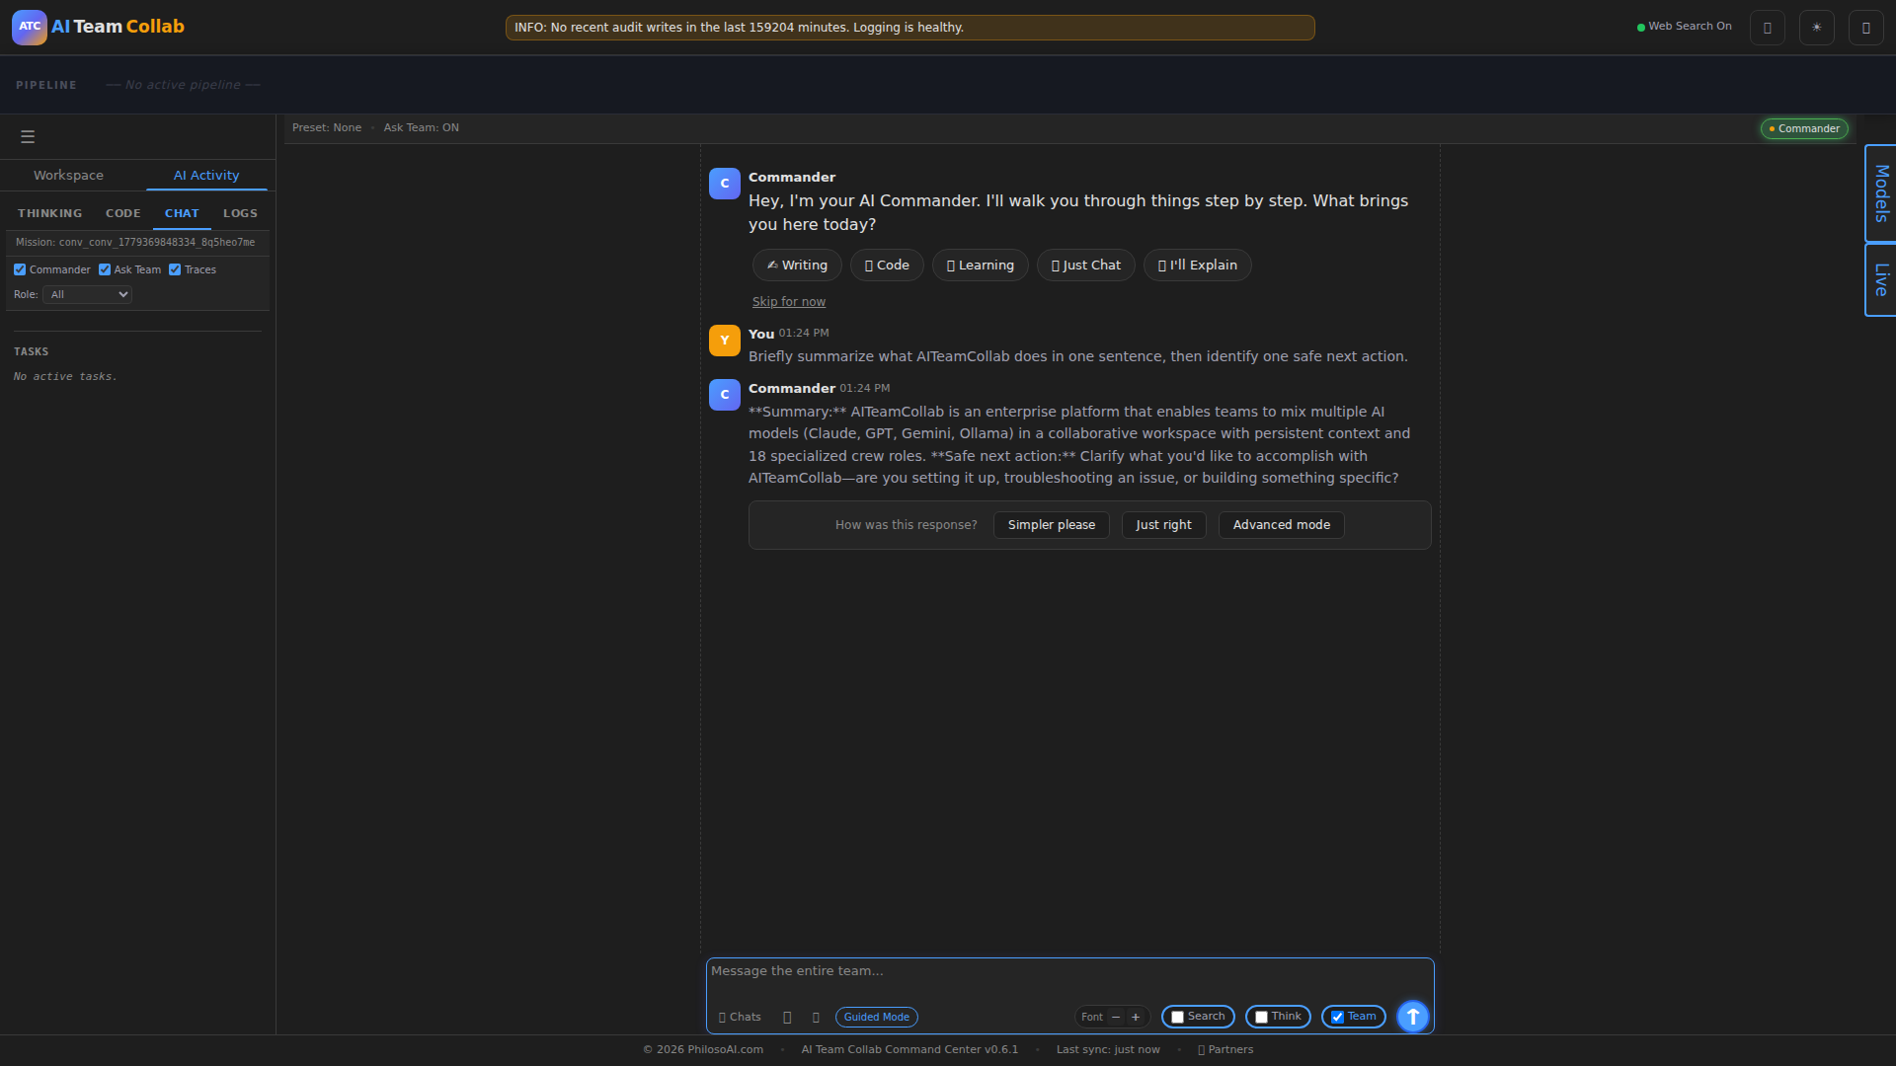Decrease font size with the minus button
1896x1066 pixels.
[1116, 1018]
